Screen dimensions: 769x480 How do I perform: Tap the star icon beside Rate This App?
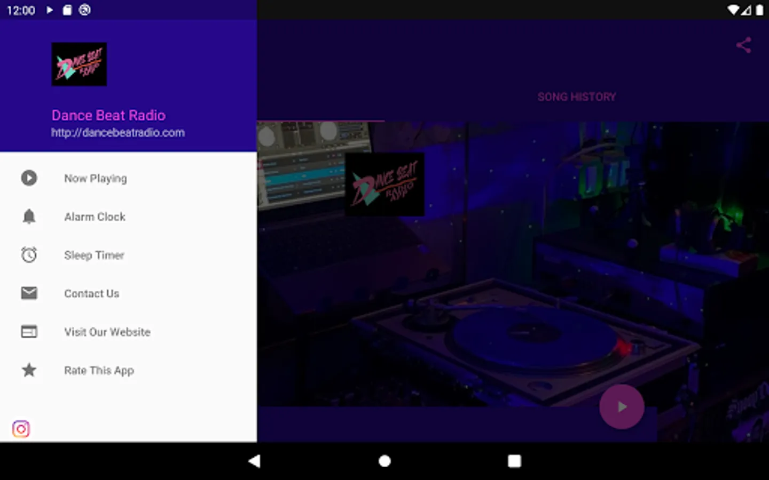coord(29,370)
